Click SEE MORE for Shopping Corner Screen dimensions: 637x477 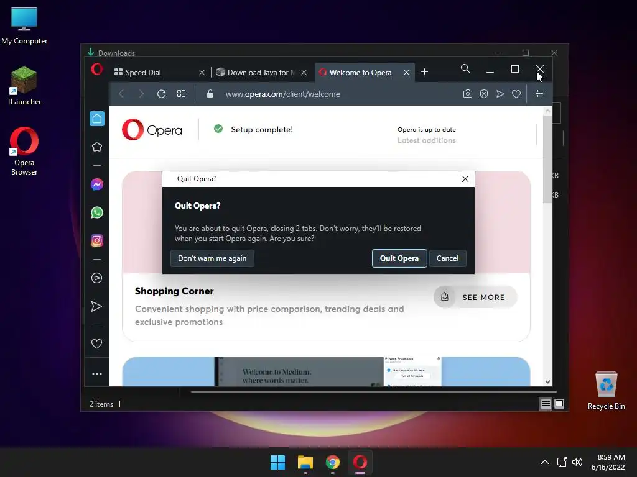(x=475, y=297)
